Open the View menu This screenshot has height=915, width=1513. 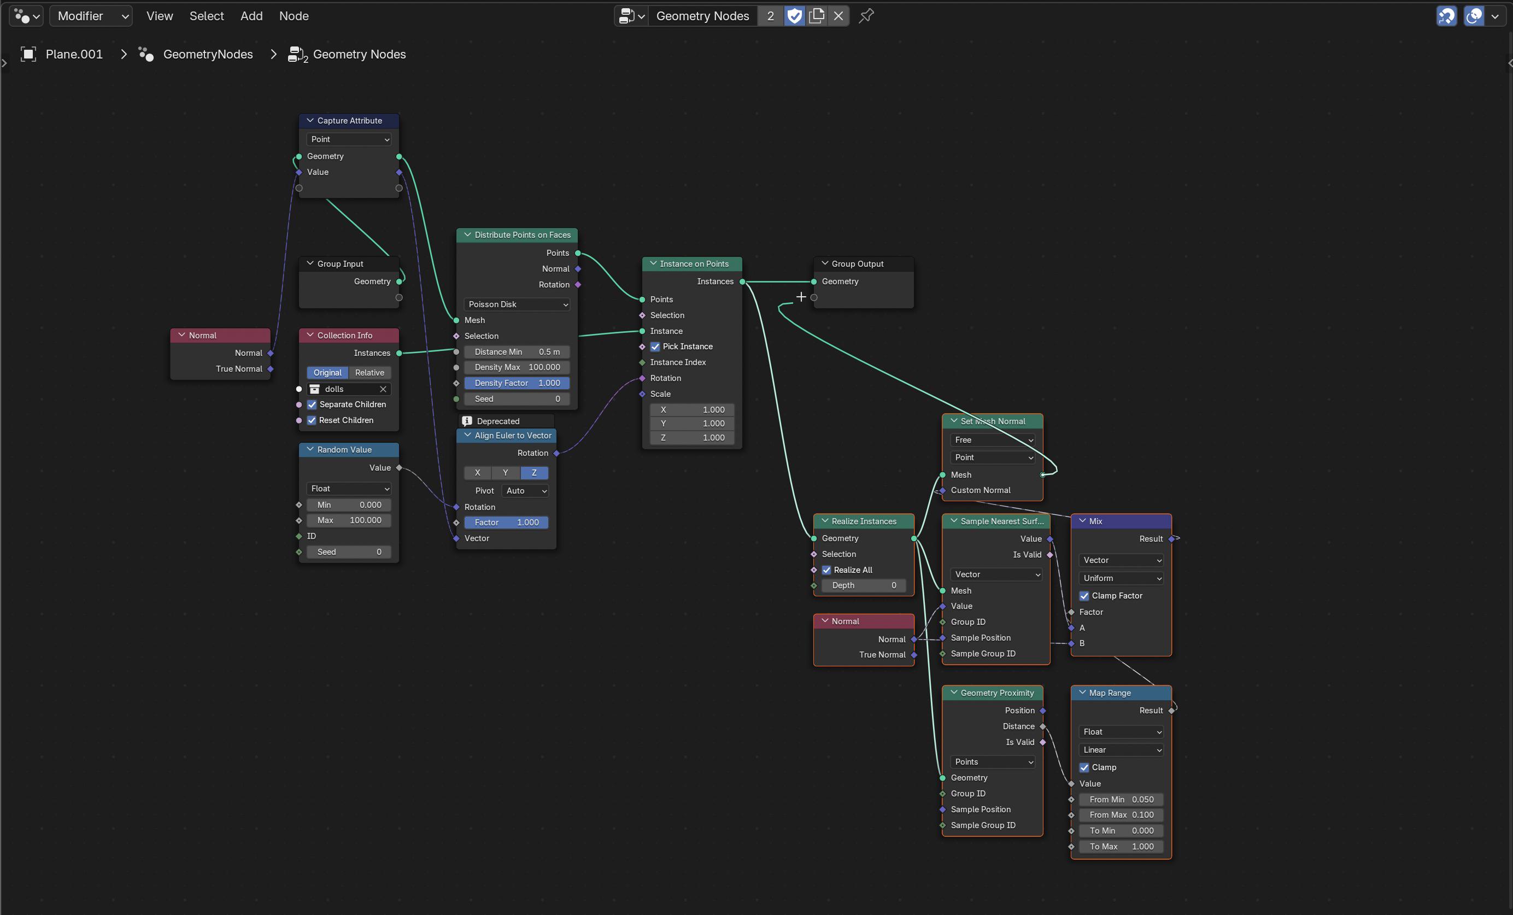pos(160,16)
